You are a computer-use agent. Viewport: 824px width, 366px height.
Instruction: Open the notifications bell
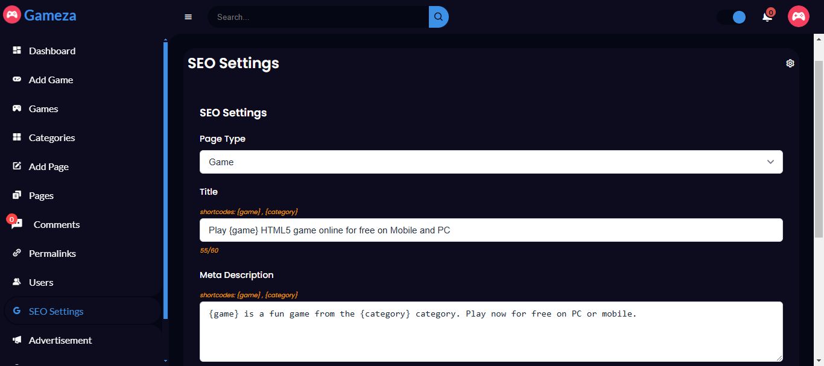pos(767,17)
